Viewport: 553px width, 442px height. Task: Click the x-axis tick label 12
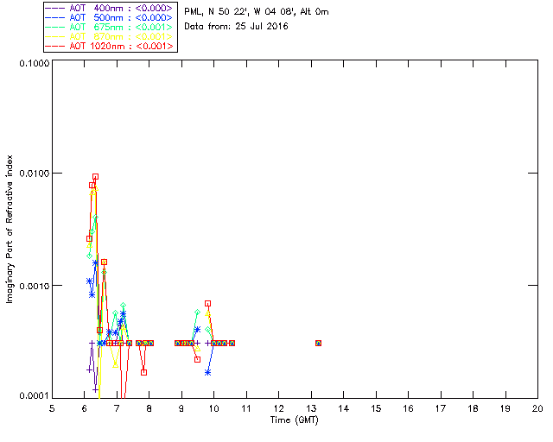pos(278,408)
